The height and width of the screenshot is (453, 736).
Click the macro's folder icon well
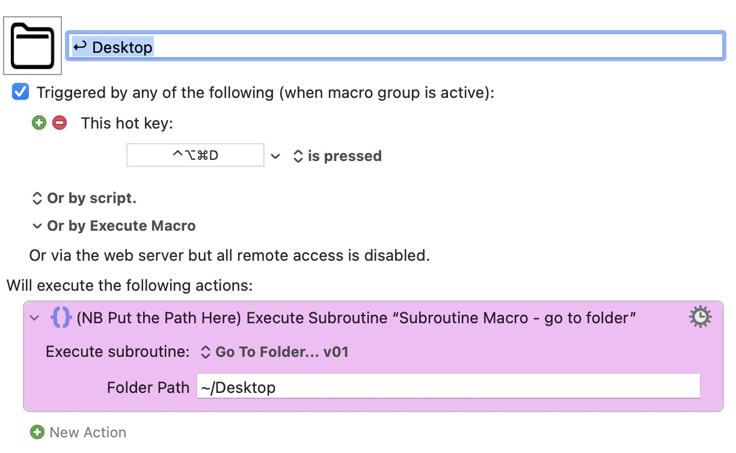(x=32, y=46)
